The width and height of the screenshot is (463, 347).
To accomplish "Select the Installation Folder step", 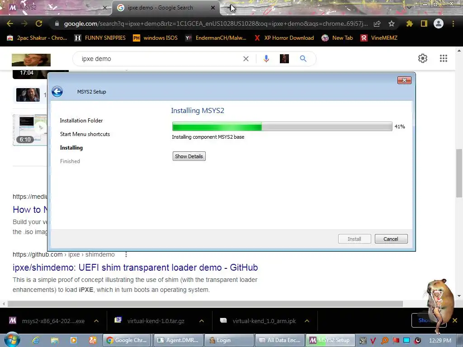I will 81,120.
